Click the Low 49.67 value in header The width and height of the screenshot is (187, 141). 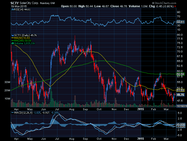[x=102, y=6]
